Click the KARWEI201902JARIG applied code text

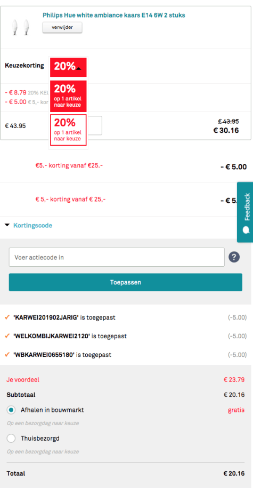46,317
